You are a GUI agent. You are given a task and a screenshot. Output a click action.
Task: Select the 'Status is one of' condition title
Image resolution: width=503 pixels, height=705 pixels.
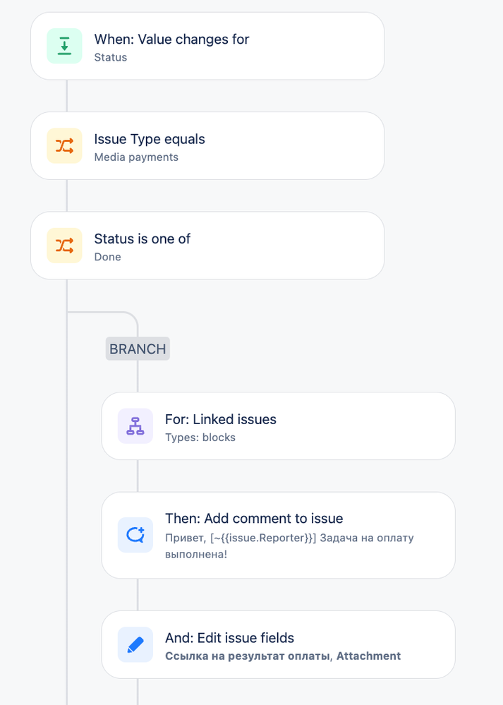pyautogui.click(x=142, y=239)
